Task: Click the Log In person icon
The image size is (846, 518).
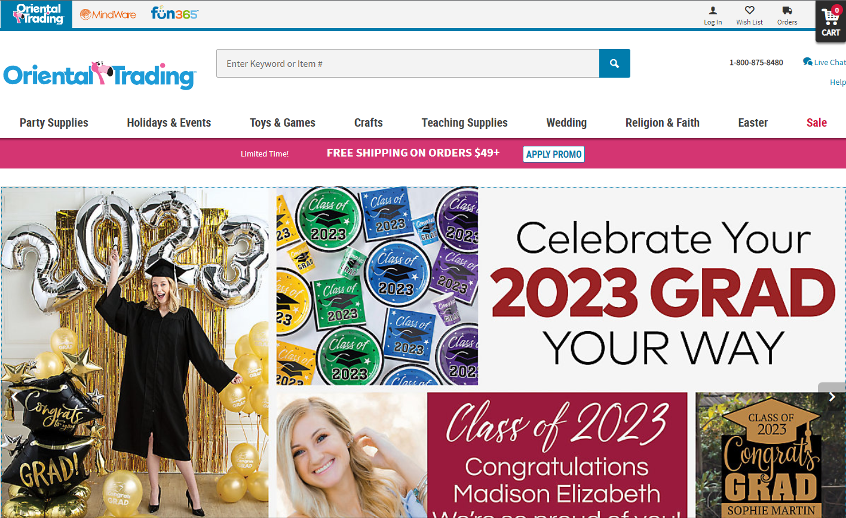Action: 713,10
